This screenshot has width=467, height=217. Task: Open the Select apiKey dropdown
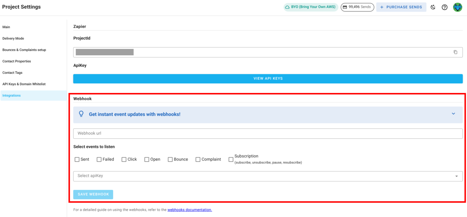(x=268, y=176)
